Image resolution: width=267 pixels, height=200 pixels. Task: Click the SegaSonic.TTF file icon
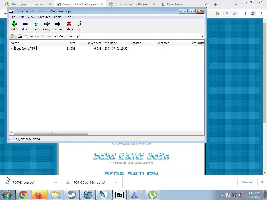tap(12, 49)
